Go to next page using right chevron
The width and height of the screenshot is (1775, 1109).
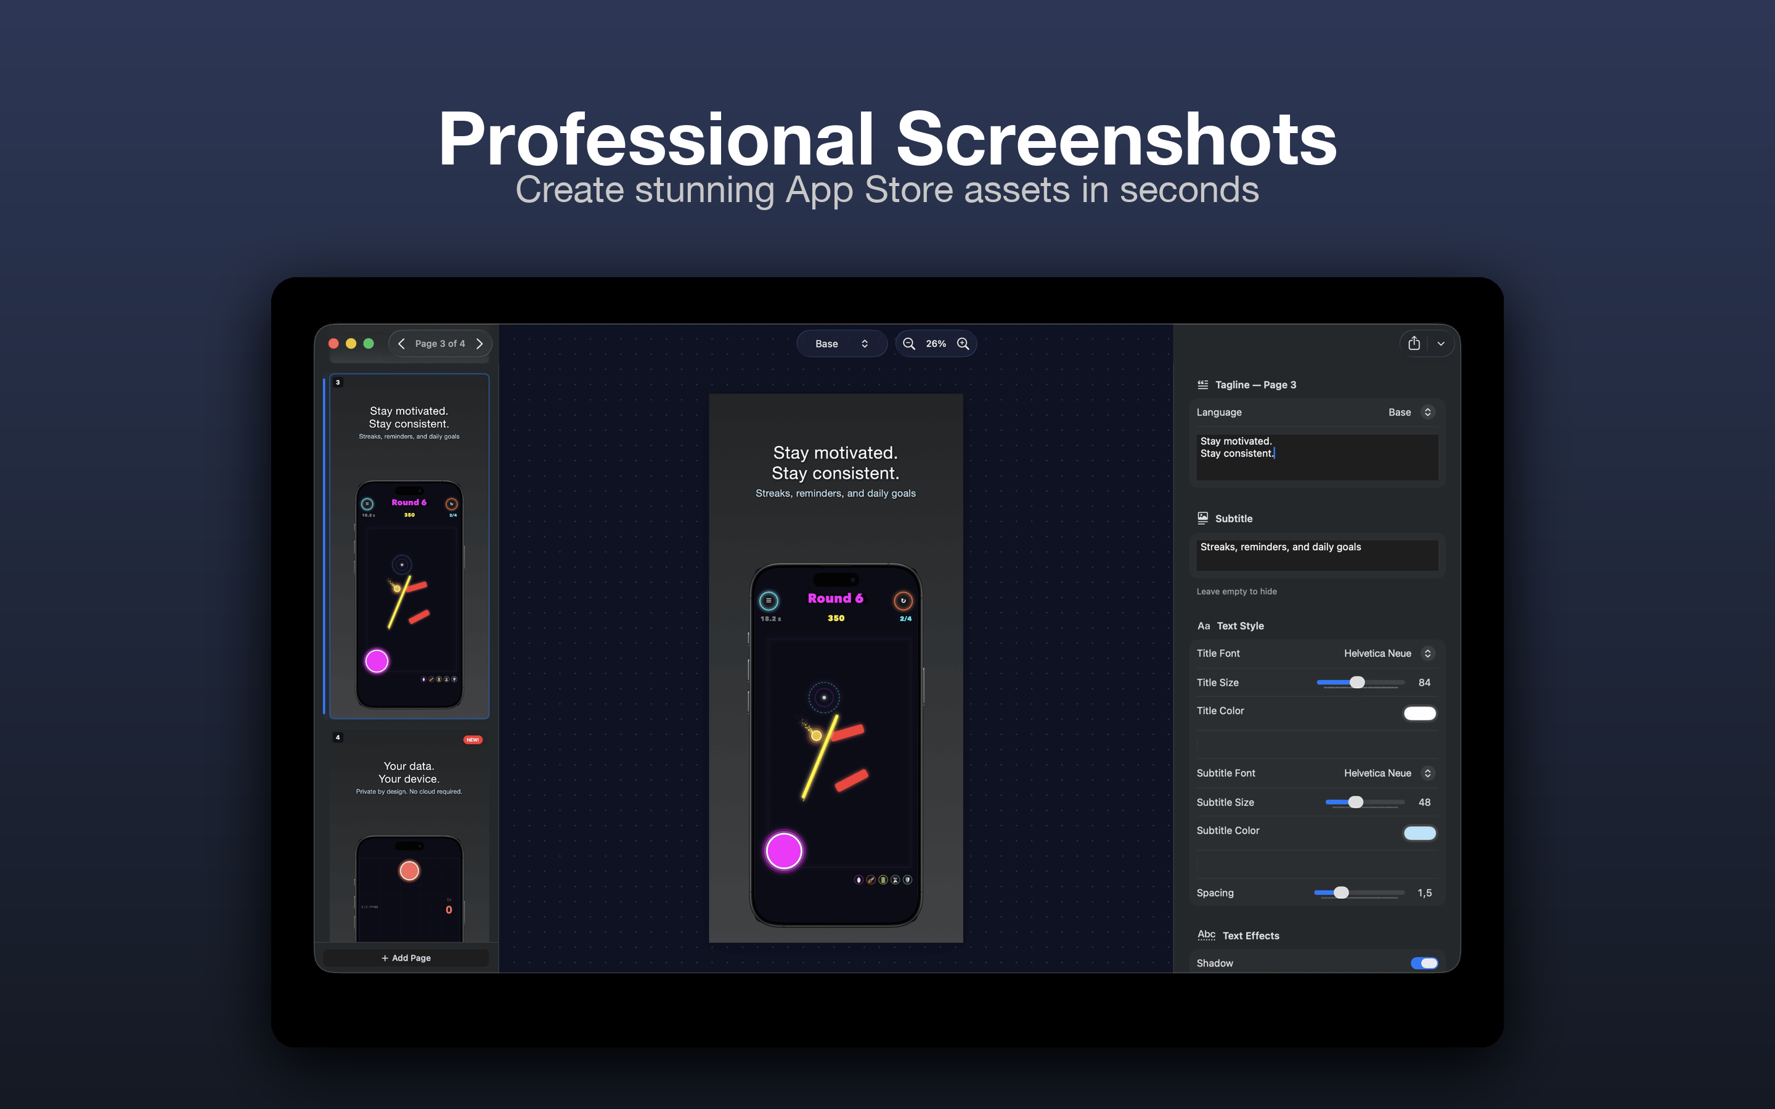[x=479, y=343]
